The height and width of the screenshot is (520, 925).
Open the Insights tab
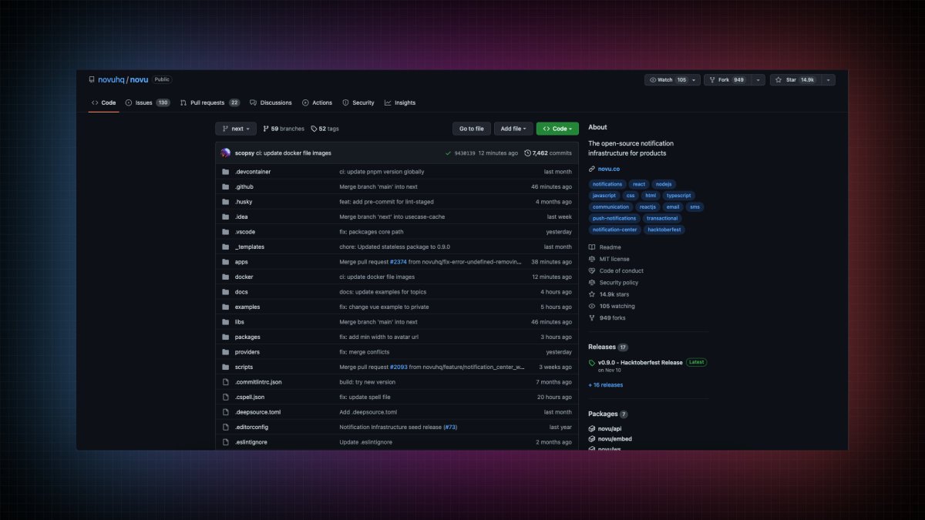coord(400,102)
